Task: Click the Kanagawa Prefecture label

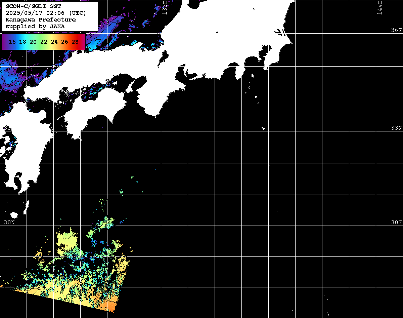Action: point(41,20)
